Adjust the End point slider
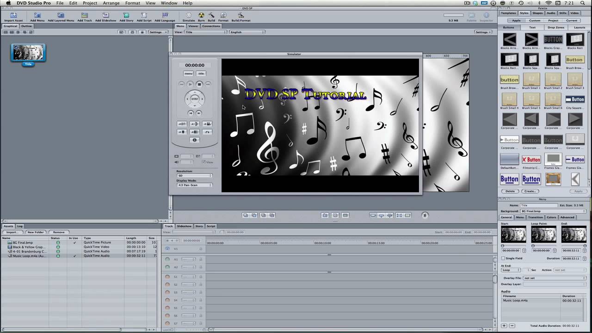Screen dimensions: 592x333 click(573, 246)
